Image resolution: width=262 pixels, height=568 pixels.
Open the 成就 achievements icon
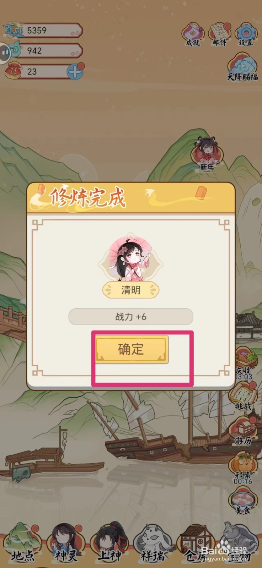[x=193, y=34]
